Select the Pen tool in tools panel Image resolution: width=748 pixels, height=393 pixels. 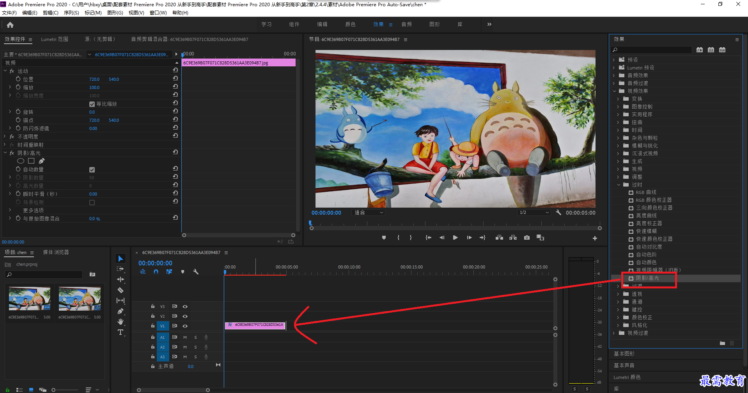[x=121, y=311]
